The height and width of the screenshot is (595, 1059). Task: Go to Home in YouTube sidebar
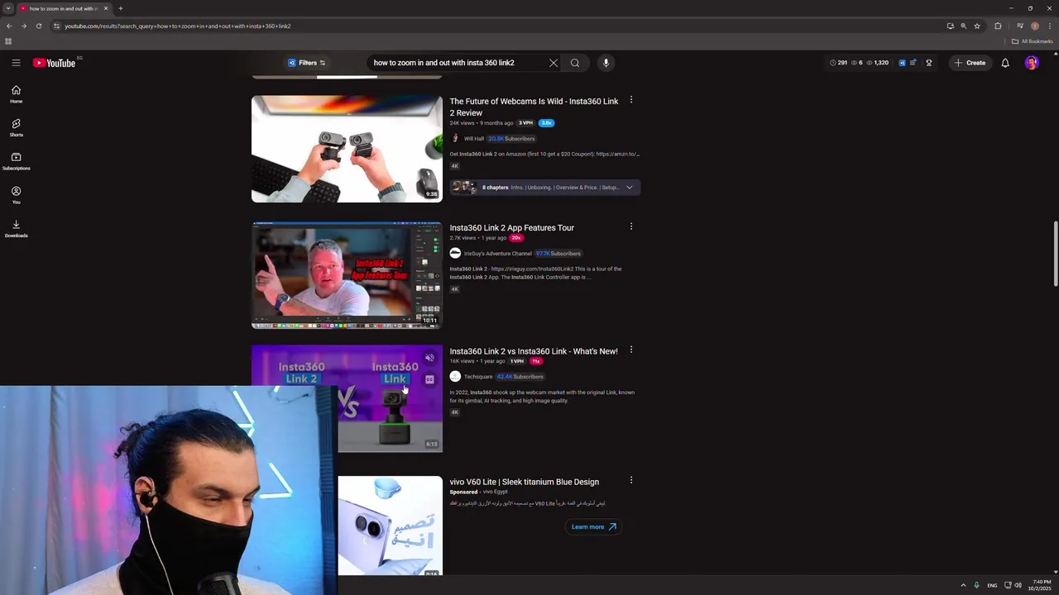[x=16, y=94]
